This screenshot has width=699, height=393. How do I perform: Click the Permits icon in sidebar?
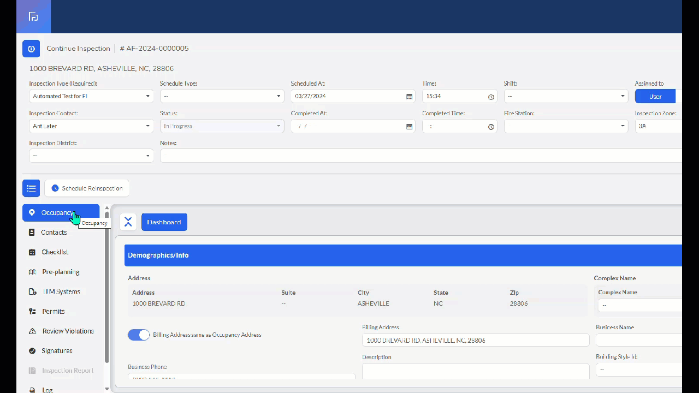point(32,311)
